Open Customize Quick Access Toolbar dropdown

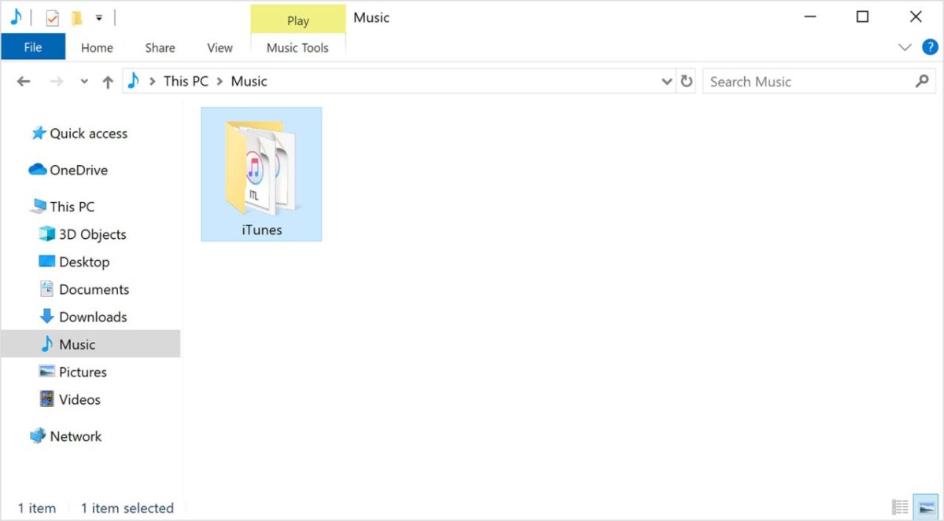pyautogui.click(x=99, y=18)
